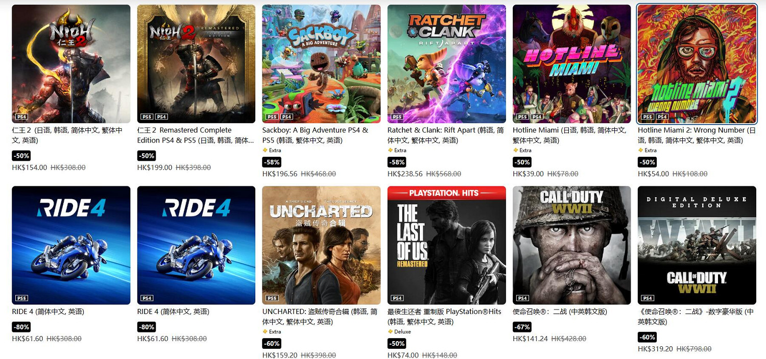The height and width of the screenshot is (359, 766).
Task: Click the Extra icon under UNCHARTED title
Action: 265,331
